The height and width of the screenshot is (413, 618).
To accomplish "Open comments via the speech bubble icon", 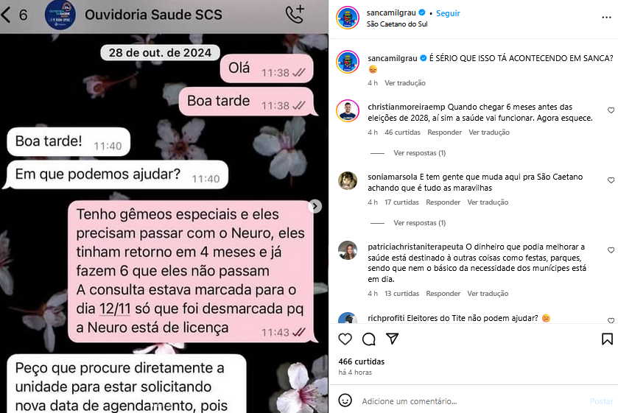I will (368, 339).
